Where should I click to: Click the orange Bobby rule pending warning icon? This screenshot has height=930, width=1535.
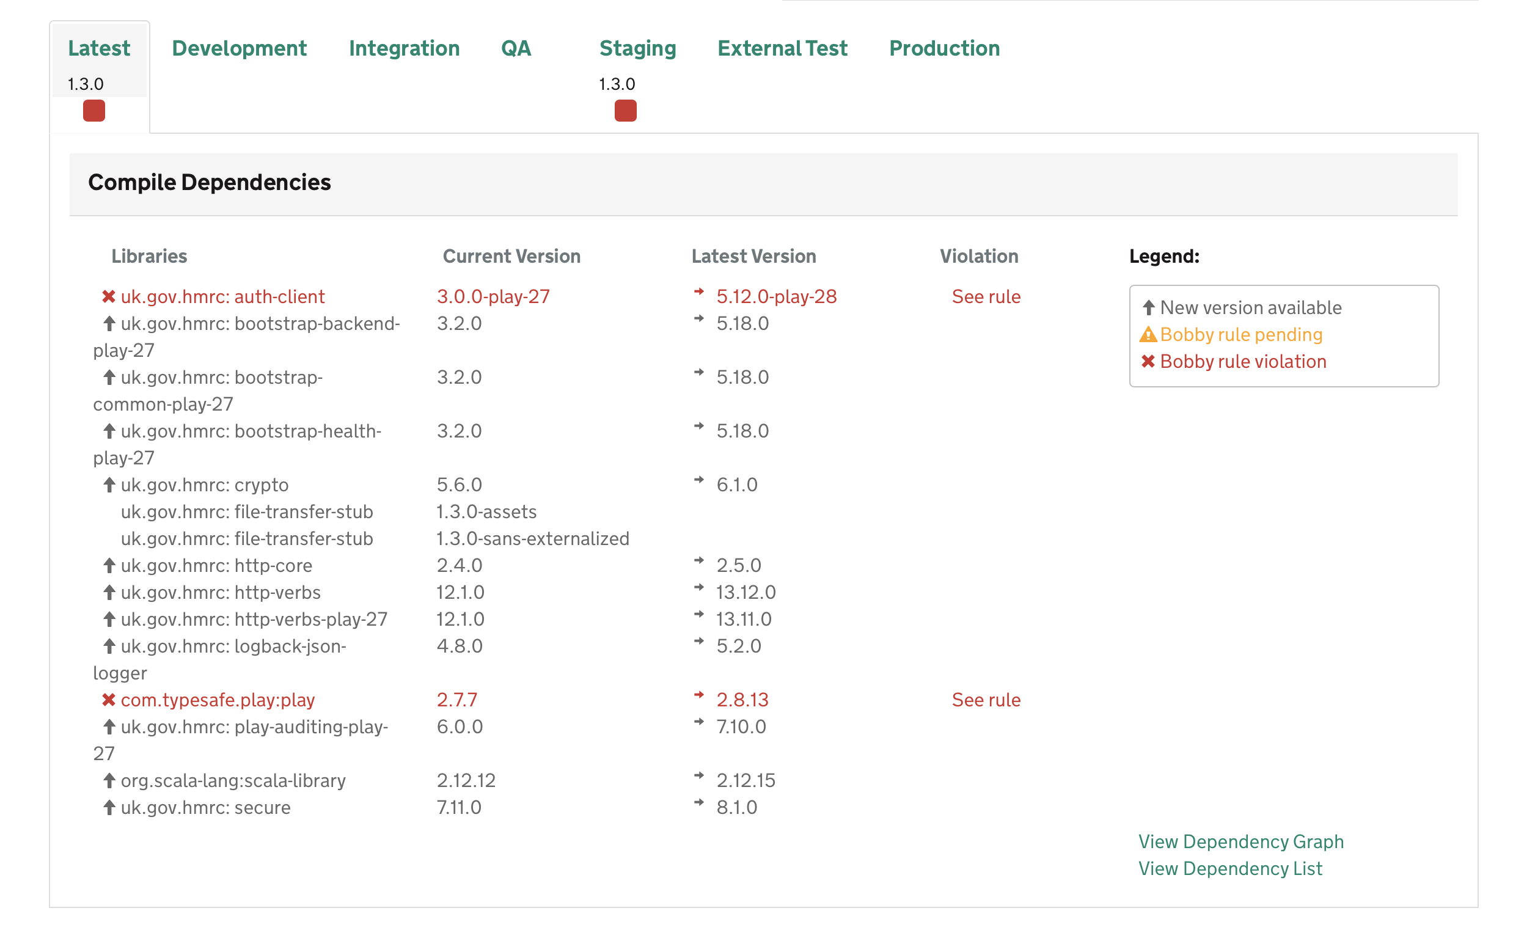tap(1148, 334)
